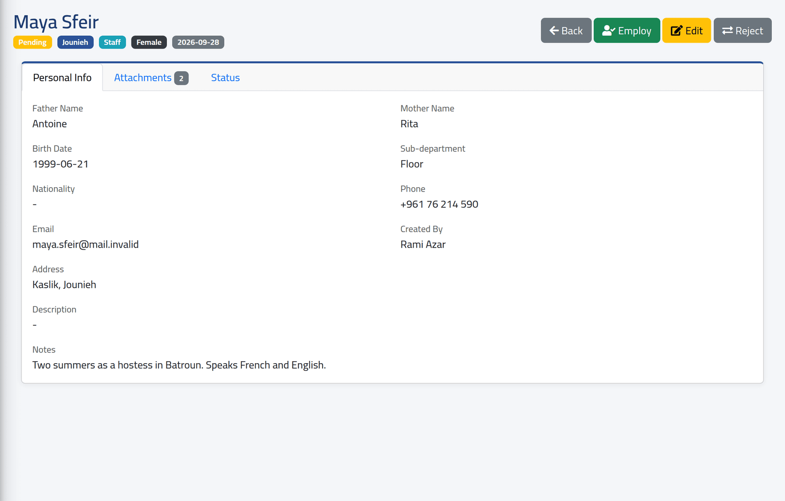This screenshot has width=785, height=501.
Task: Click the Description label
Action: (x=54, y=309)
